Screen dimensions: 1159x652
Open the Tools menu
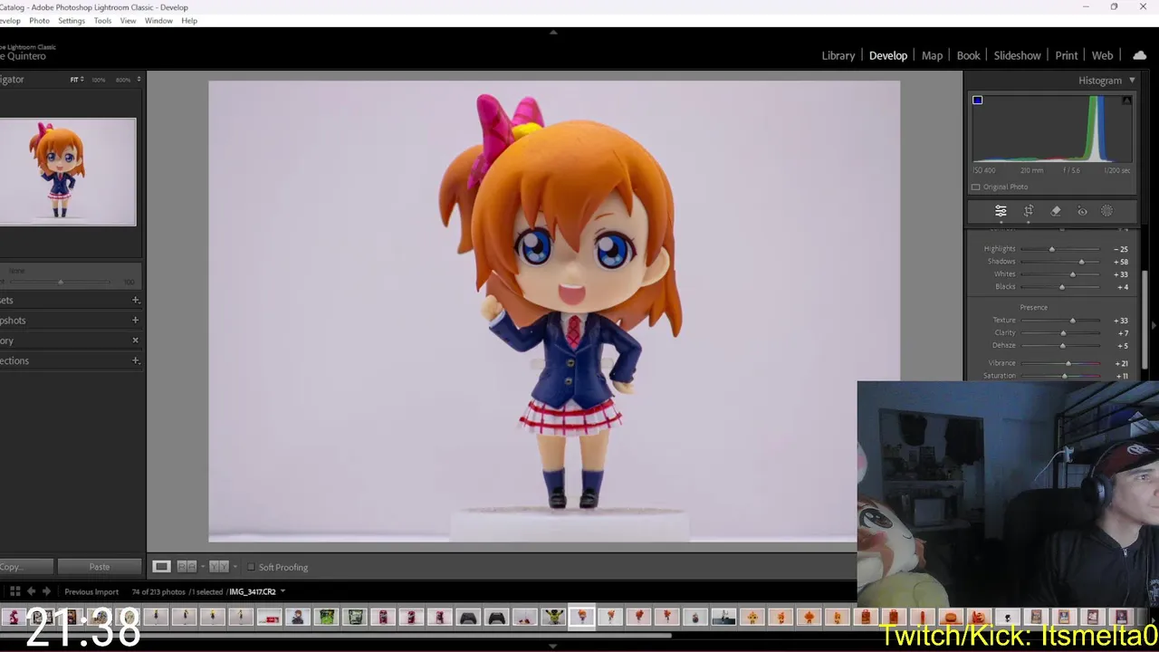pyautogui.click(x=102, y=21)
